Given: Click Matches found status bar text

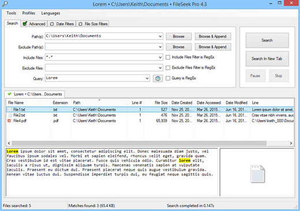Looking at the screenshot, I should pyautogui.click(x=92, y=206).
